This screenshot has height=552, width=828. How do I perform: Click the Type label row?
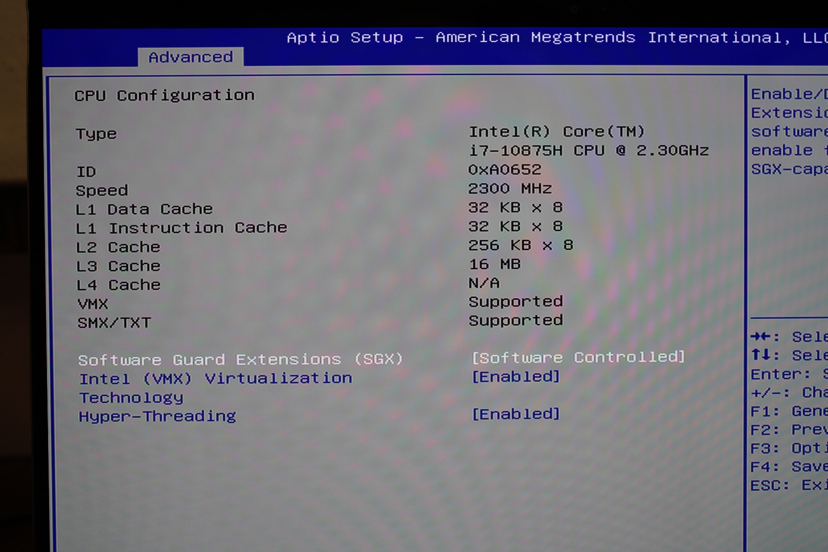click(96, 134)
